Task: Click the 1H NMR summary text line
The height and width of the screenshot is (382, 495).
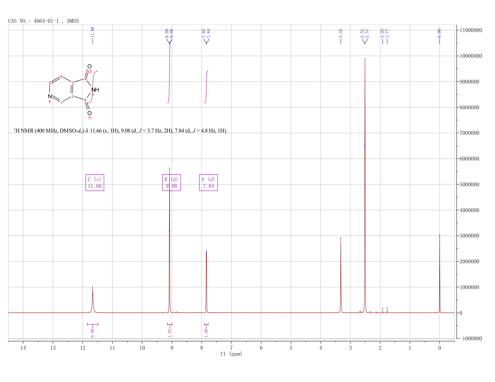Action: (121, 131)
